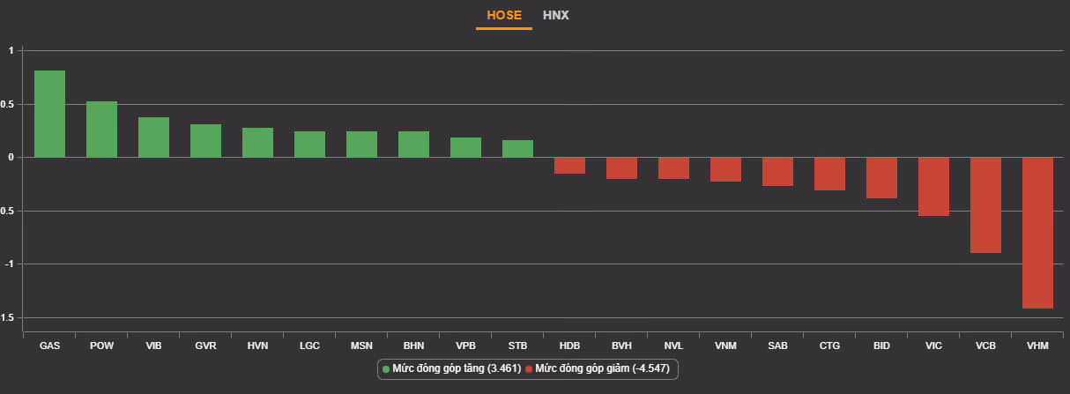1070x394 pixels.
Task: Click the BID red bar
Action: pyautogui.click(x=881, y=178)
